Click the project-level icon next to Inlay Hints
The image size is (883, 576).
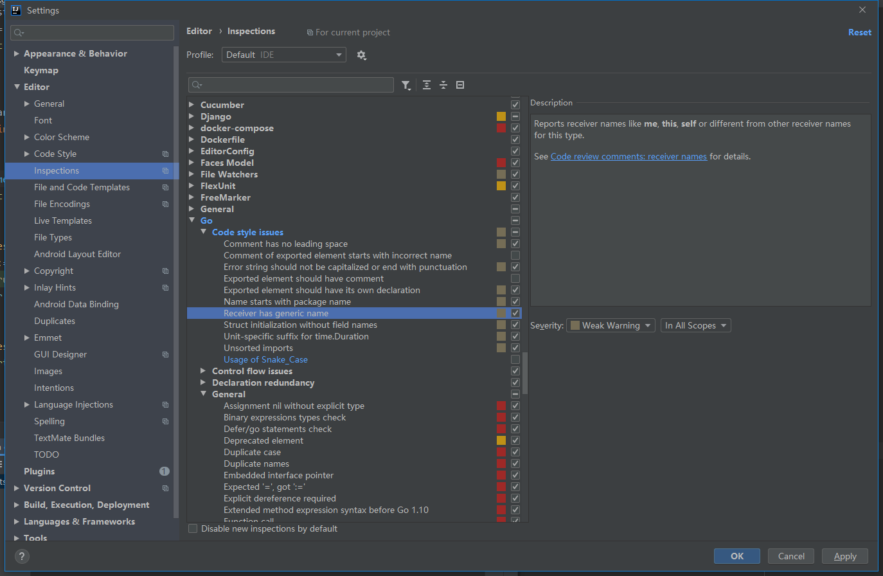click(x=165, y=288)
